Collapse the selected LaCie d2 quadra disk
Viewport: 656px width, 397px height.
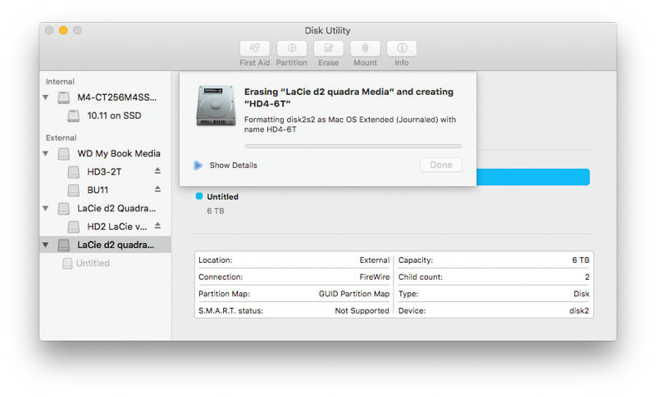point(46,245)
